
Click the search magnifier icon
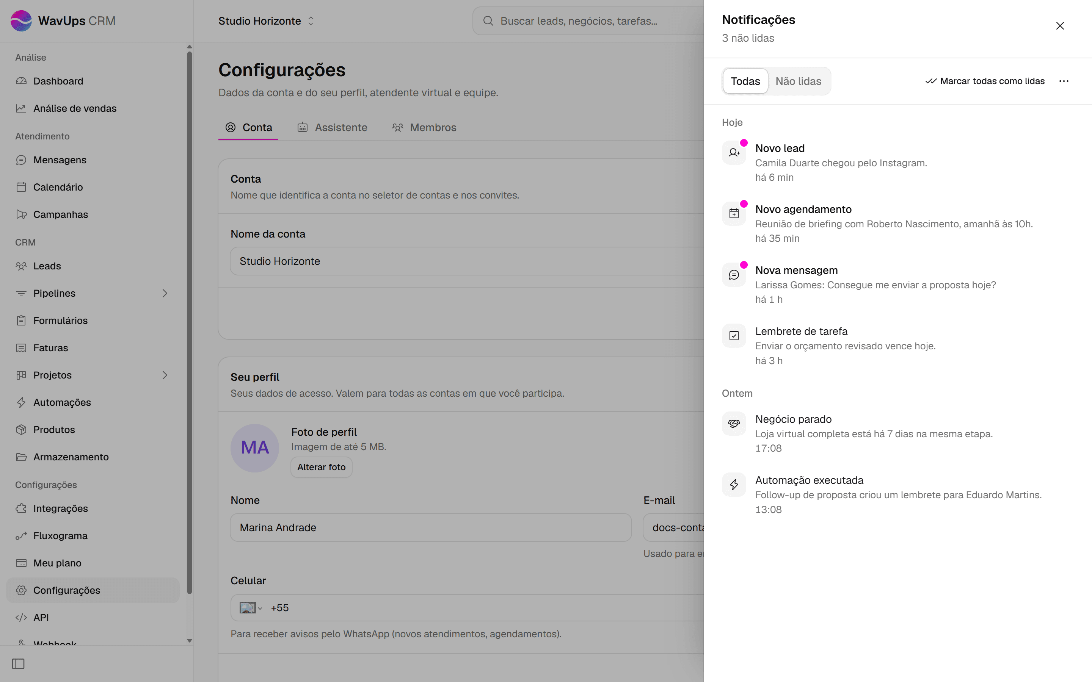pyautogui.click(x=488, y=21)
